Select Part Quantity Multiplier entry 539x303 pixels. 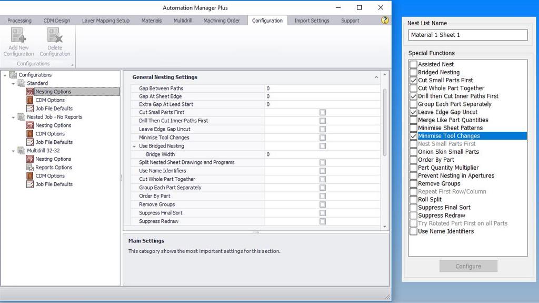pyautogui.click(x=448, y=168)
